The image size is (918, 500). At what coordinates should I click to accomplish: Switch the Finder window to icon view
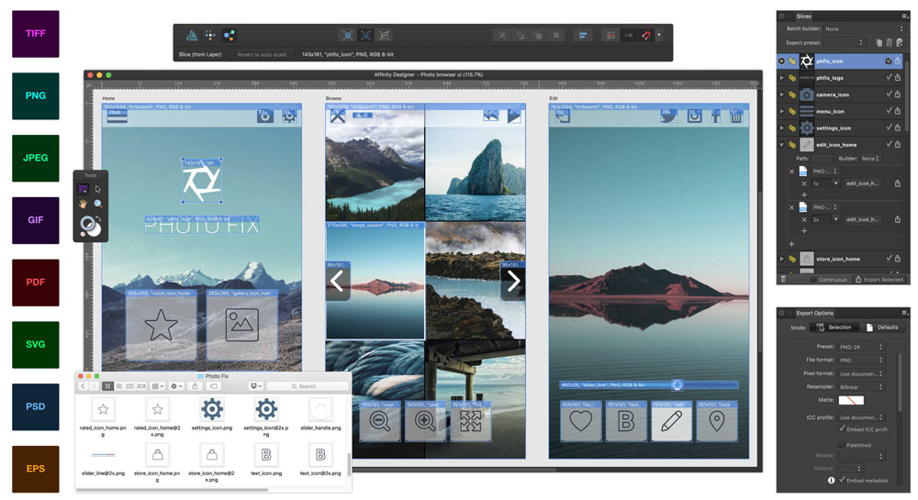click(107, 386)
